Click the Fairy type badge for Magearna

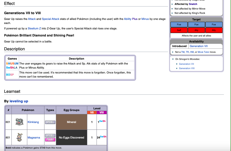(x=50, y=140)
